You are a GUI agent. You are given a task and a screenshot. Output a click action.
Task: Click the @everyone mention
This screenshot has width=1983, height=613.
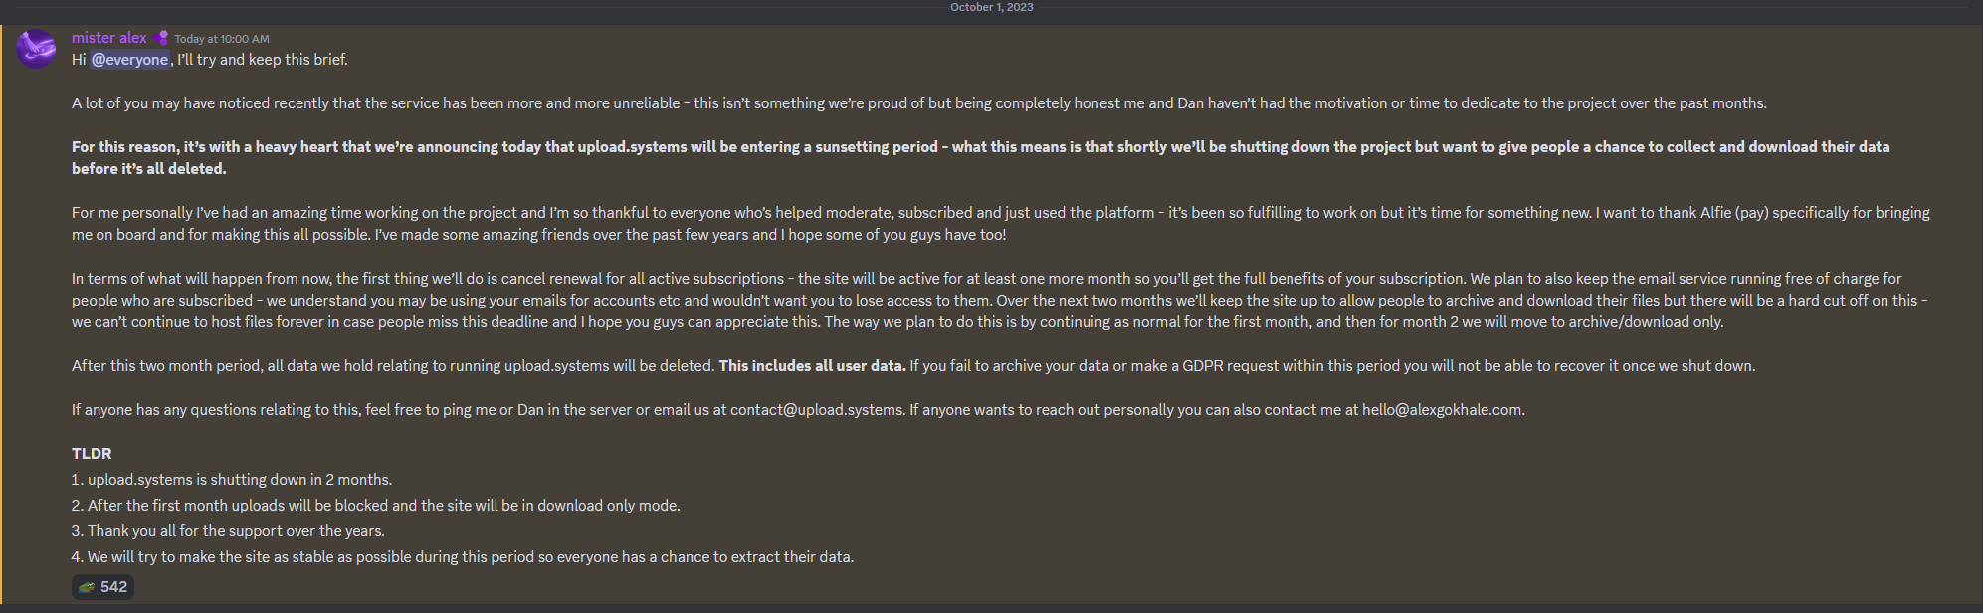(130, 60)
